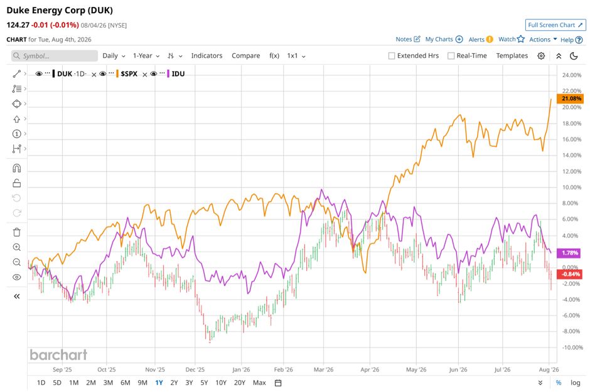This screenshot has width=590, height=392.
Task: Open chart settings gear
Action: 541,56
